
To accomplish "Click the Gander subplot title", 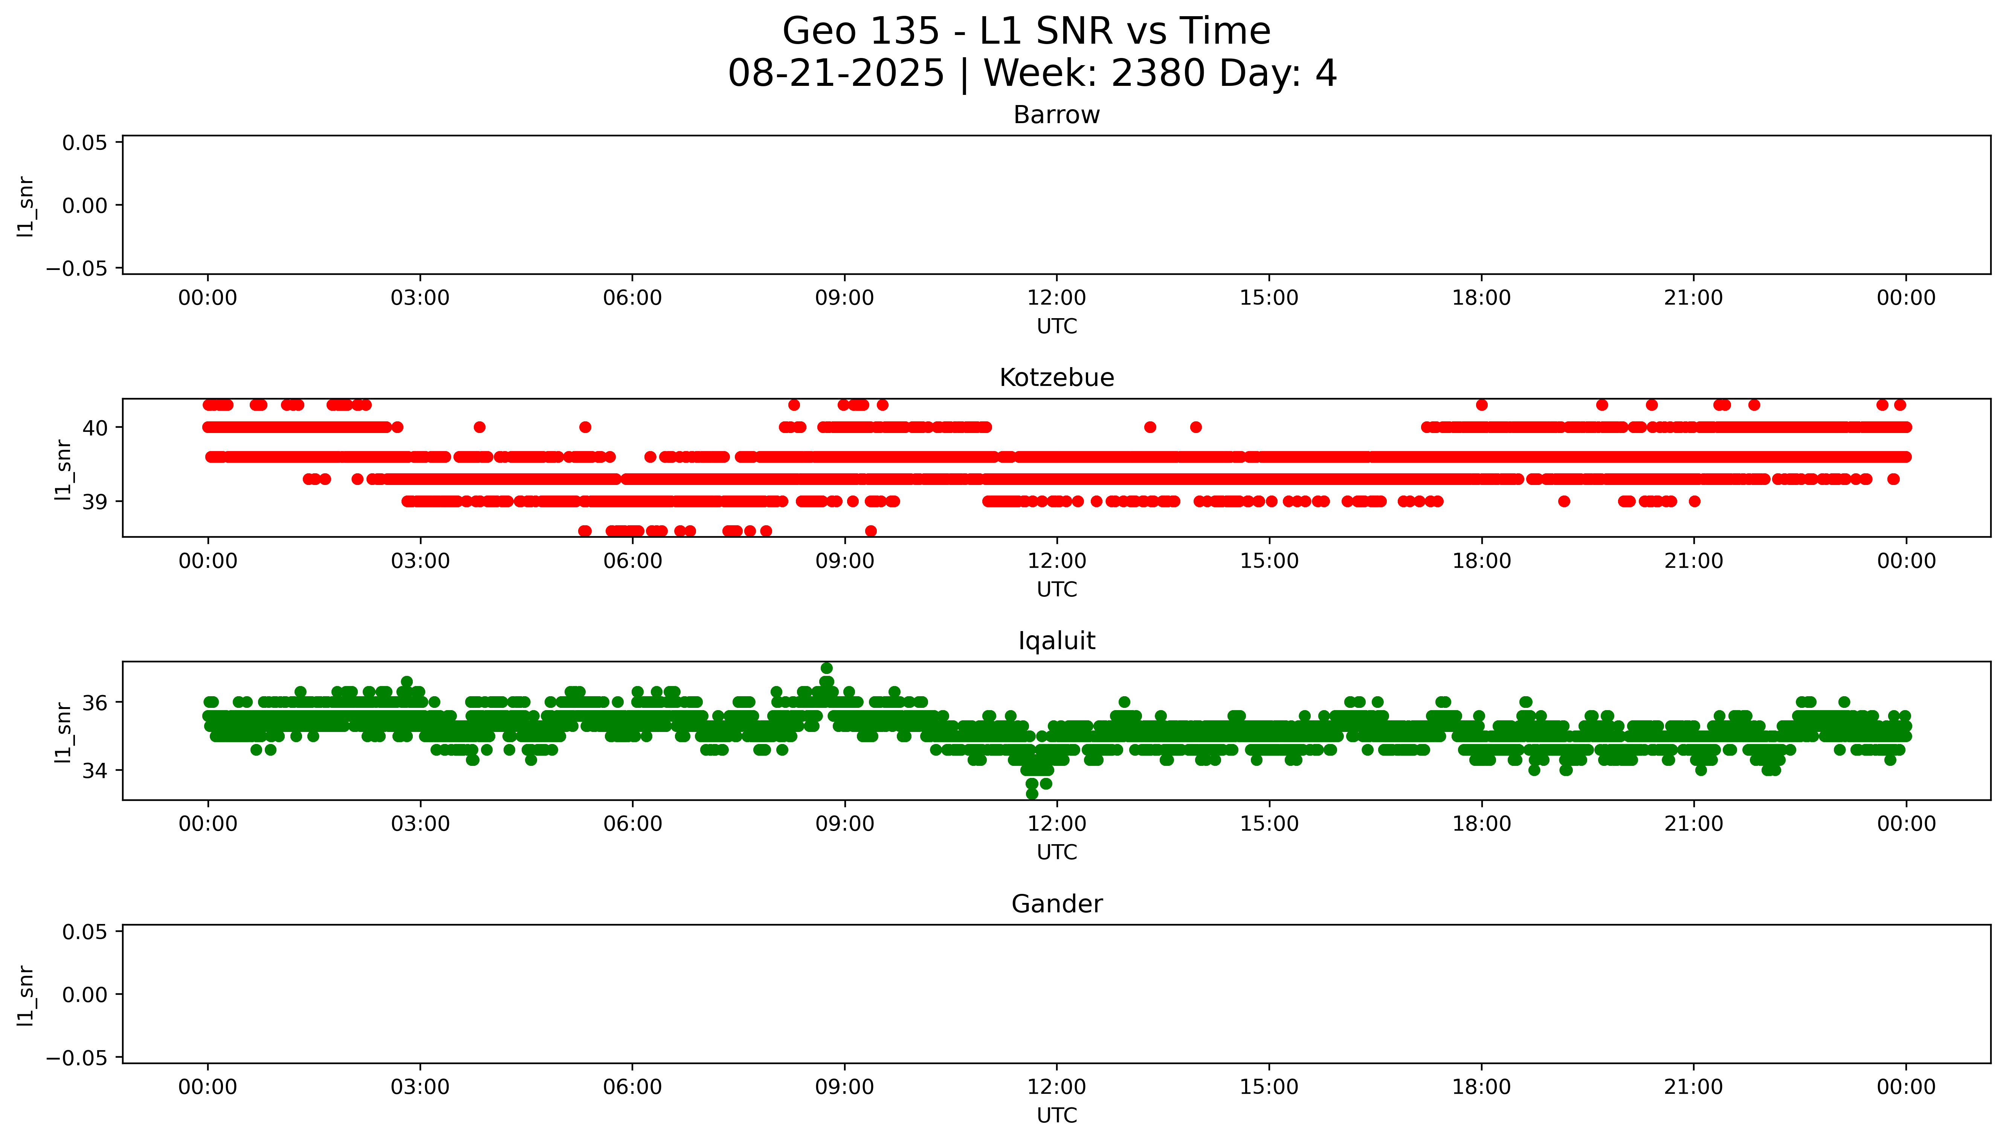I will [1056, 904].
